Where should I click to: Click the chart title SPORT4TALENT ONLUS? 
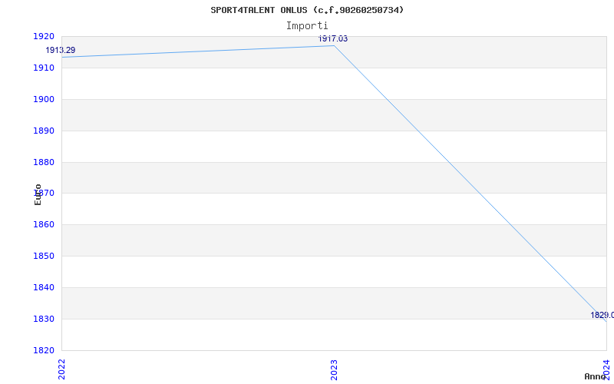point(307,10)
